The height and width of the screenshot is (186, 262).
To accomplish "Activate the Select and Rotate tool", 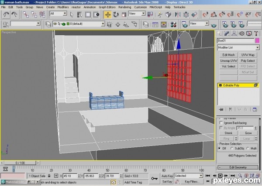I will click(116, 15).
